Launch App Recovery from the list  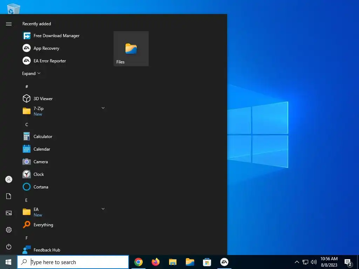click(64, 48)
